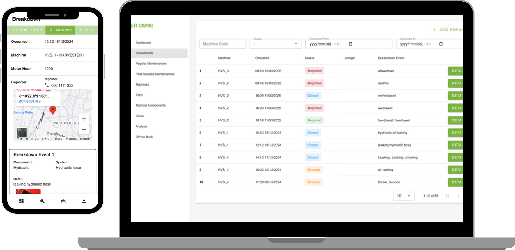The image size is (515, 250).
Task: Tap the wrench icon in phone bottom bar
Action: click(x=42, y=201)
